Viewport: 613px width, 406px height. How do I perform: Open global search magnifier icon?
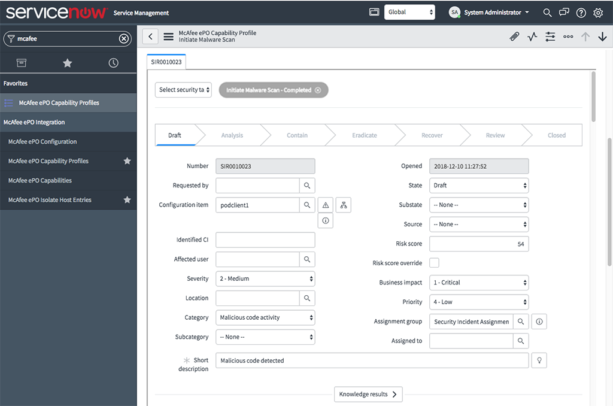click(x=547, y=13)
